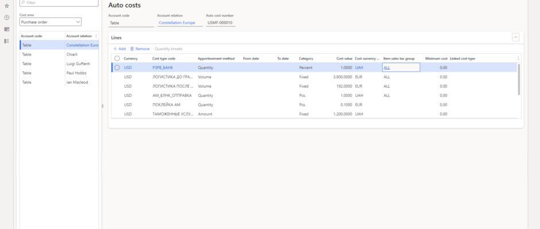Click the Category column header
The height and width of the screenshot is (229, 540).
coord(306,58)
